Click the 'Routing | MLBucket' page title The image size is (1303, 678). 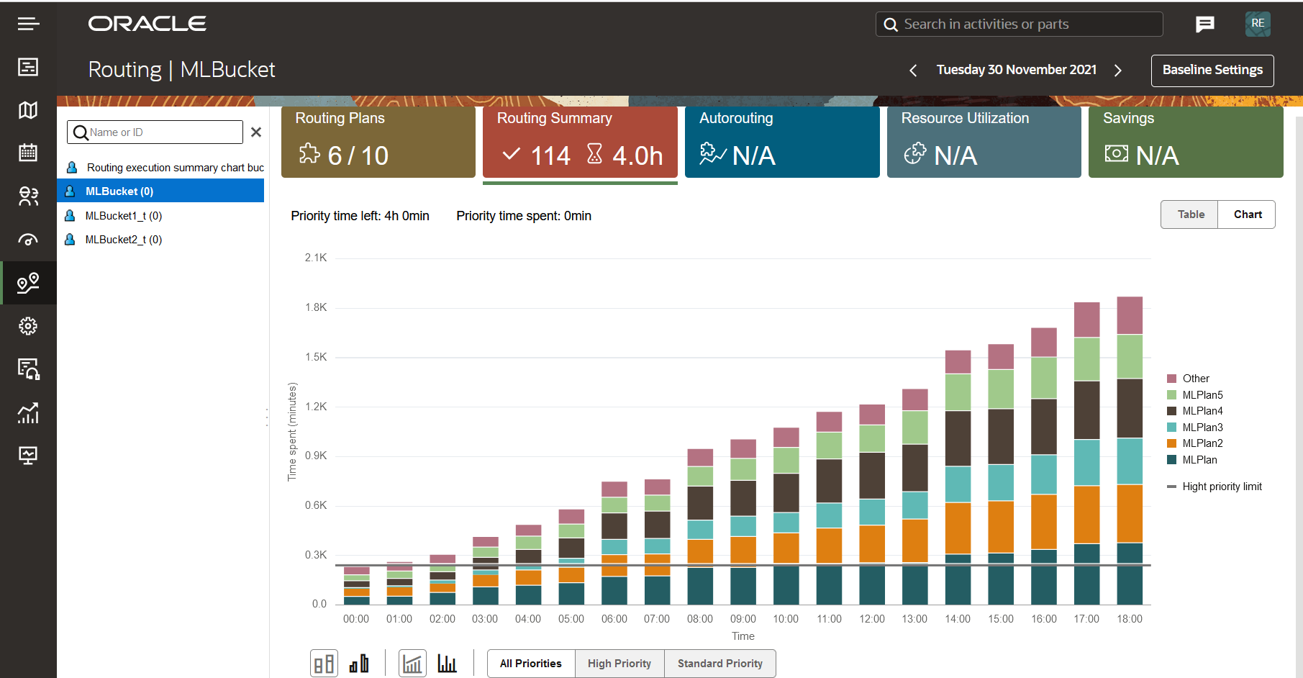tap(181, 70)
